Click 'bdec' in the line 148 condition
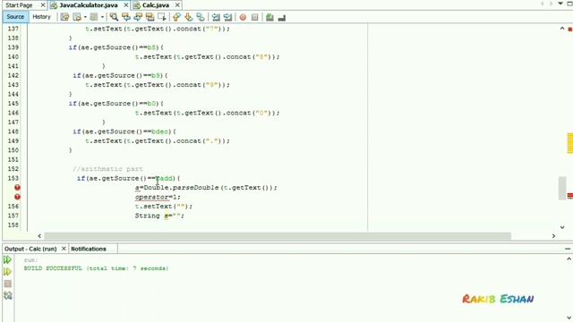The image size is (573, 322). [x=159, y=131]
